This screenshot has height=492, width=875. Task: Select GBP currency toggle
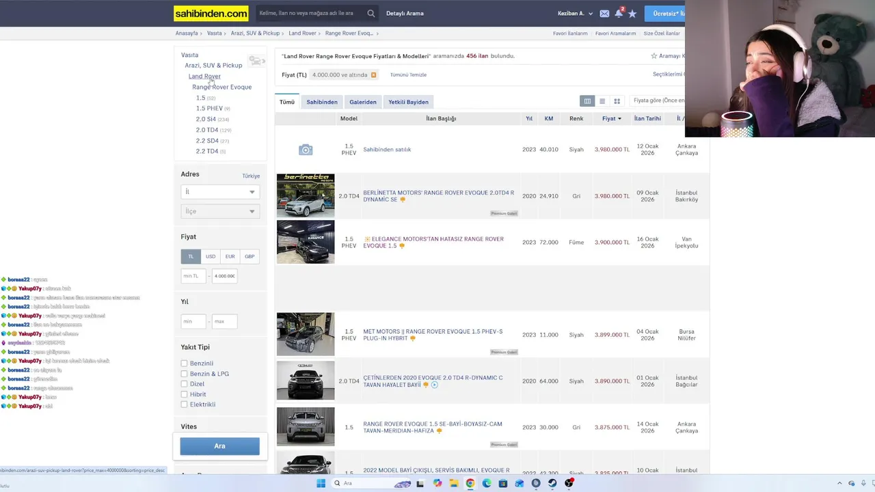pyautogui.click(x=250, y=256)
